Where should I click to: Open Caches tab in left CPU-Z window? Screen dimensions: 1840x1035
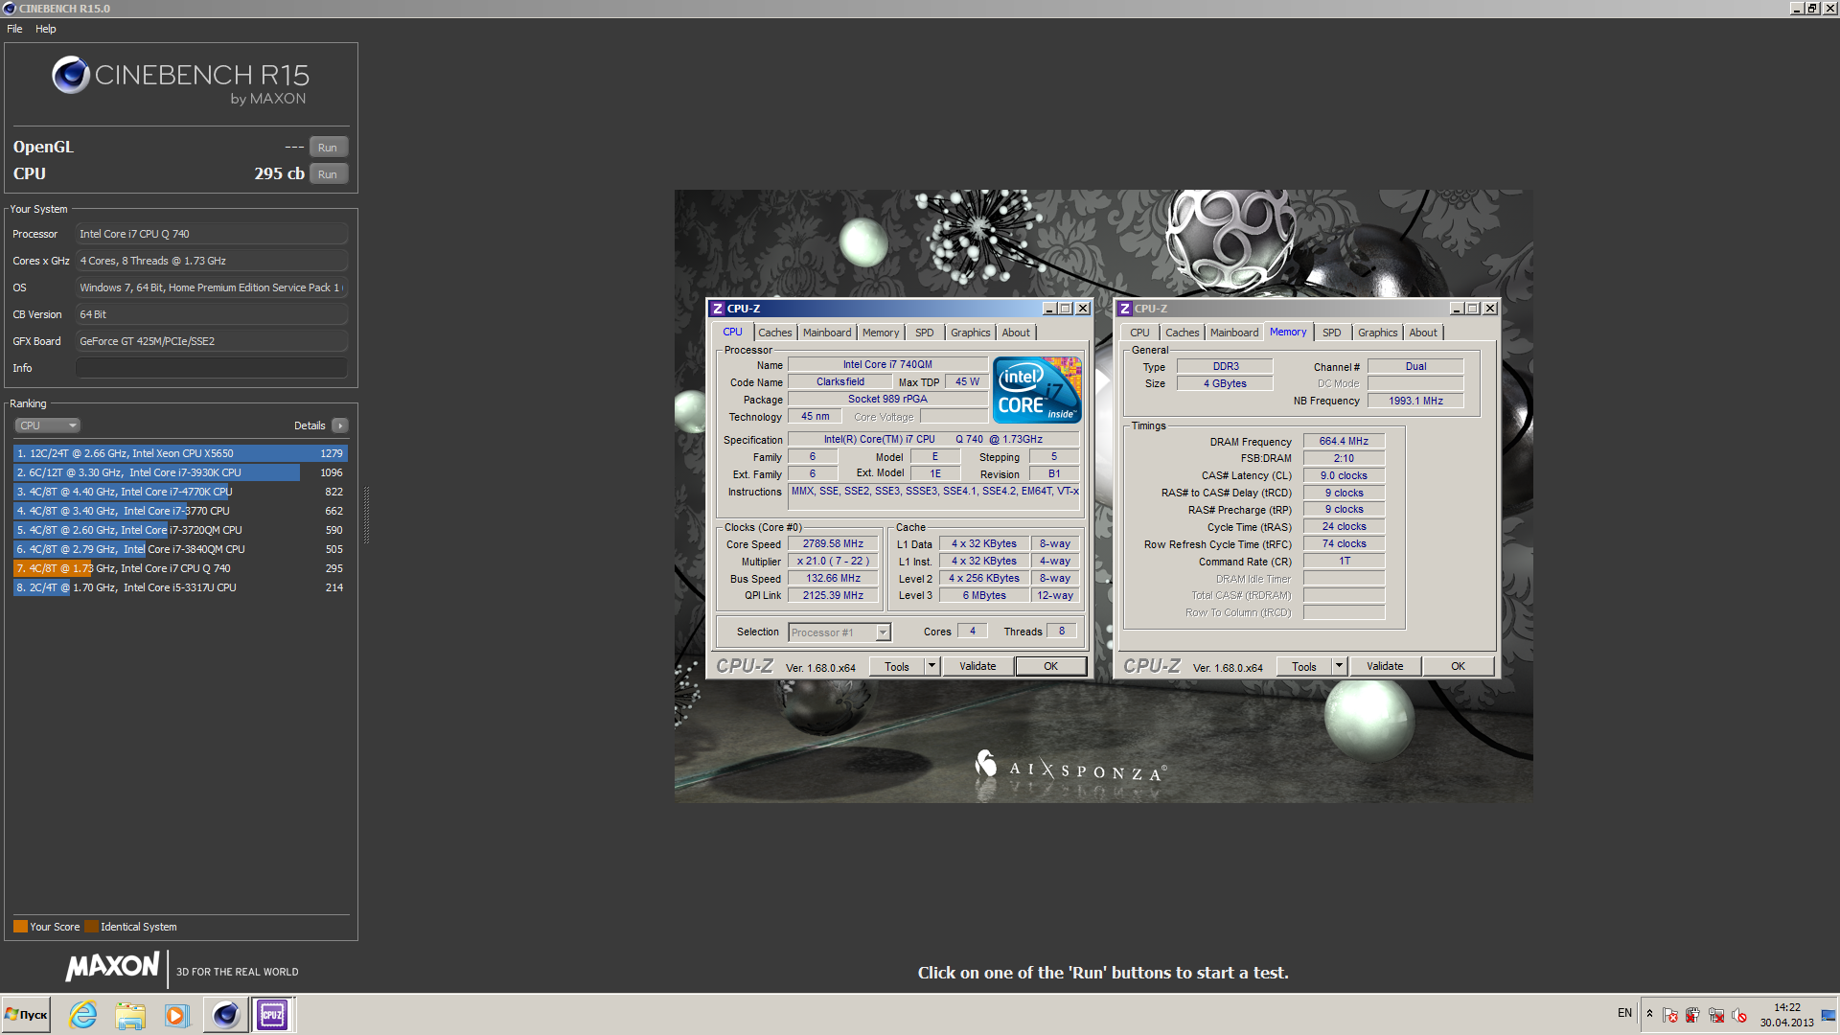775,333
